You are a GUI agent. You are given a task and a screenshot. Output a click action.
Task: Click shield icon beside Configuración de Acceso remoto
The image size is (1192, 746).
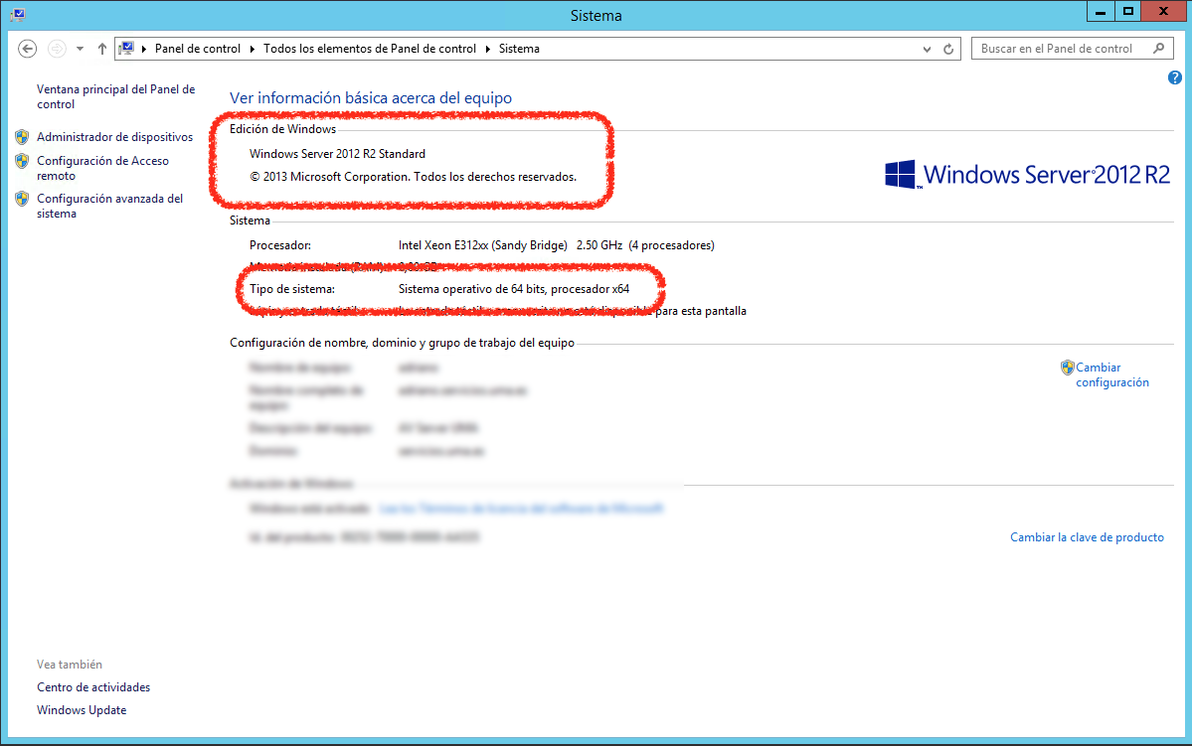coord(22,161)
